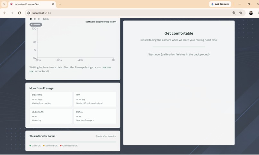Click the browser forward arrow
259x155 pixels.
12,13
